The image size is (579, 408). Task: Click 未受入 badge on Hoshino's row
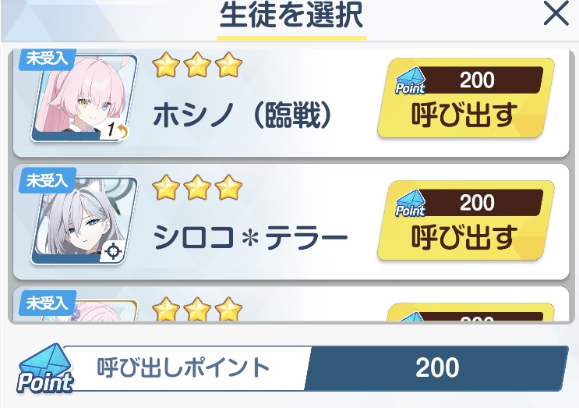(x=48, y=59)
